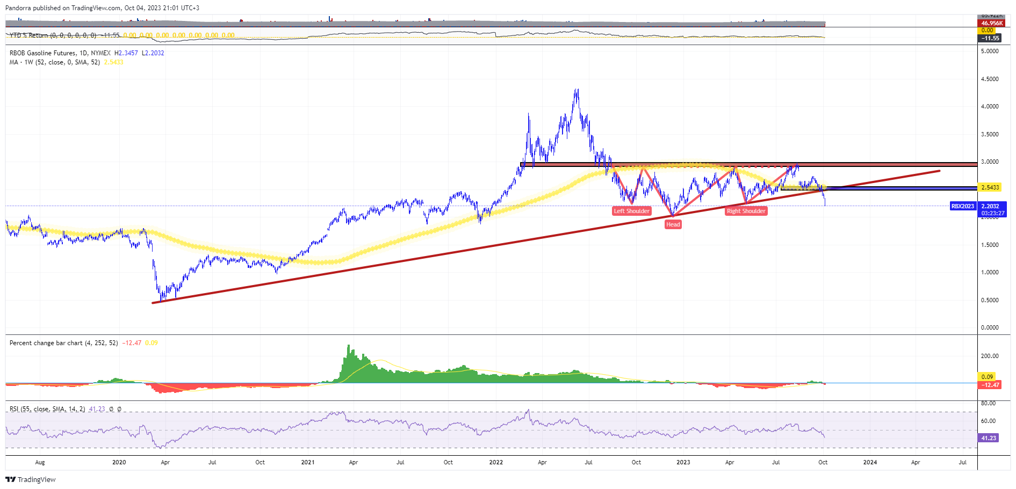
Task: Click the H2.3457 high value
Action: 126,53
